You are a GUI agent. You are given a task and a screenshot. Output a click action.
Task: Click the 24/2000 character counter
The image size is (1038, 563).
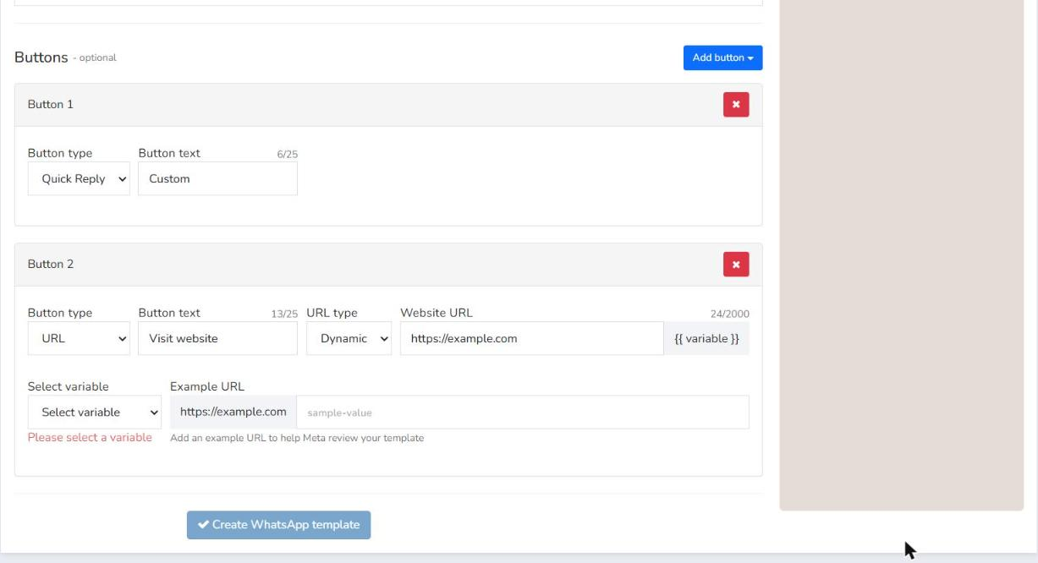(729, 314)
